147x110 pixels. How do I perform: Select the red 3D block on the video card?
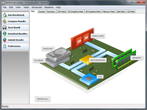point(86,38)
